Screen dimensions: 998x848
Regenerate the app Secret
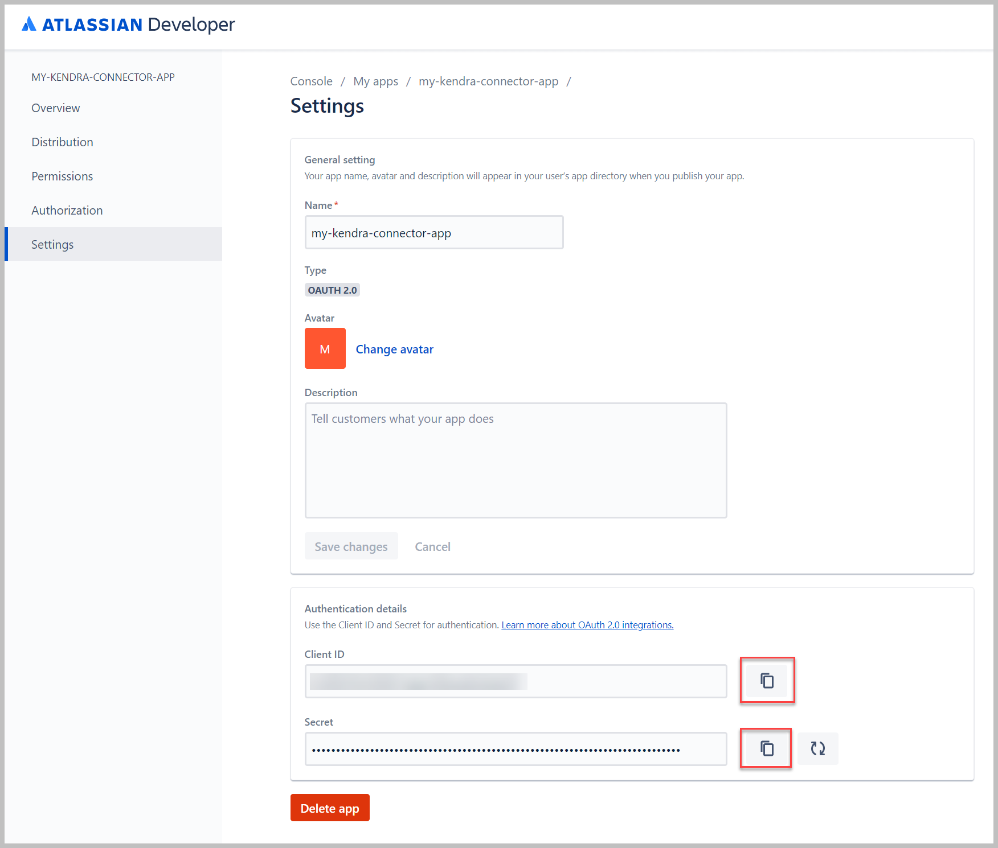click(x=817, y=748)
